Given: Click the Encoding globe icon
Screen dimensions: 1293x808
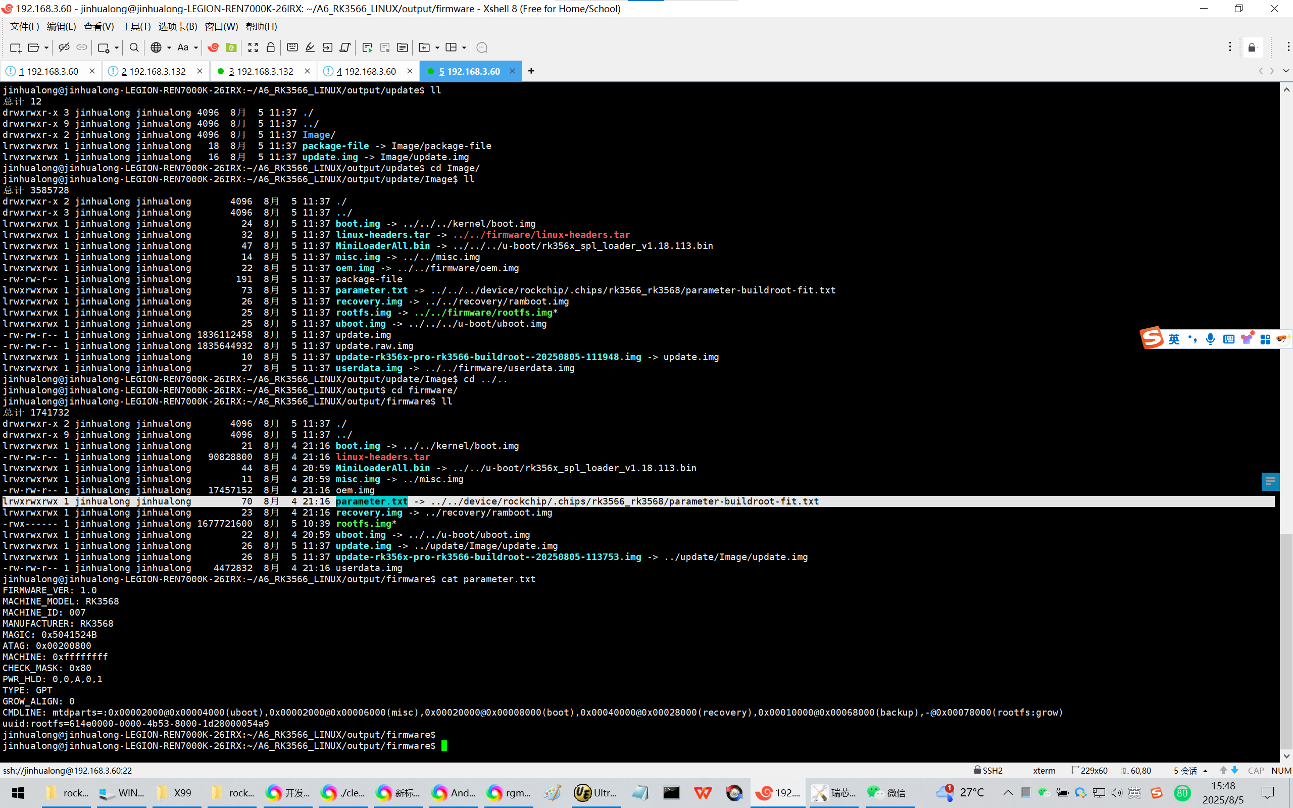Looking at the screenshot, I should 156,47.
